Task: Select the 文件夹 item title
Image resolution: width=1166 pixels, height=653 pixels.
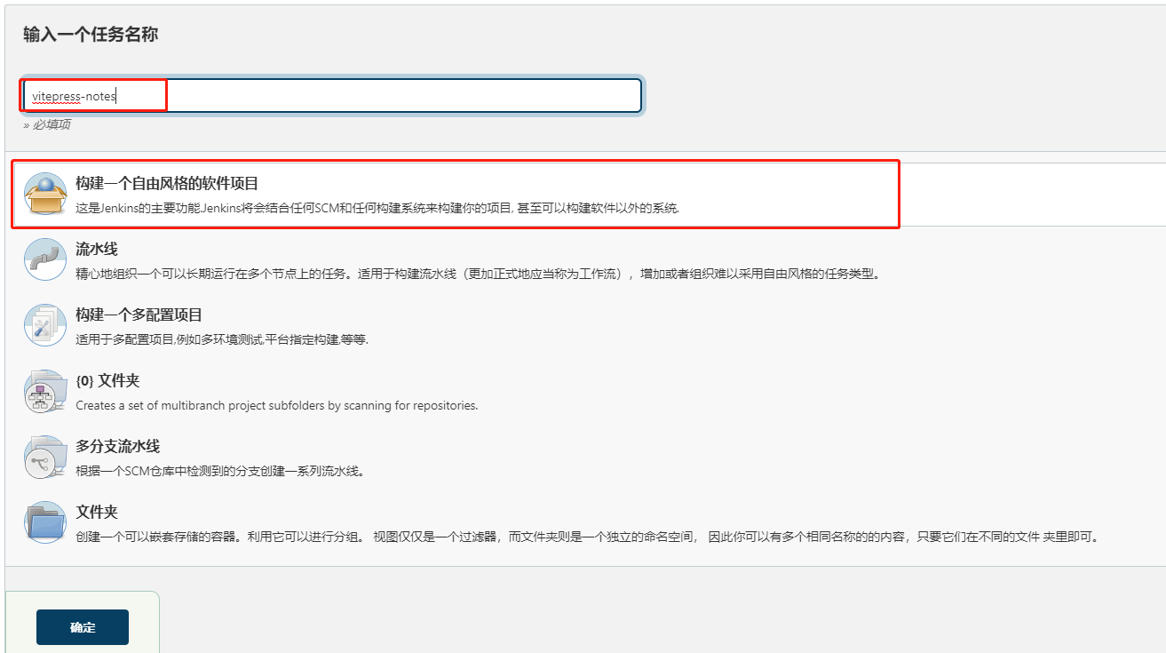Action: tap(97, 513)
